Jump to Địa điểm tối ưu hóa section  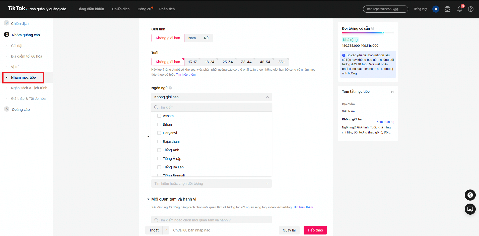click(27, 56)
